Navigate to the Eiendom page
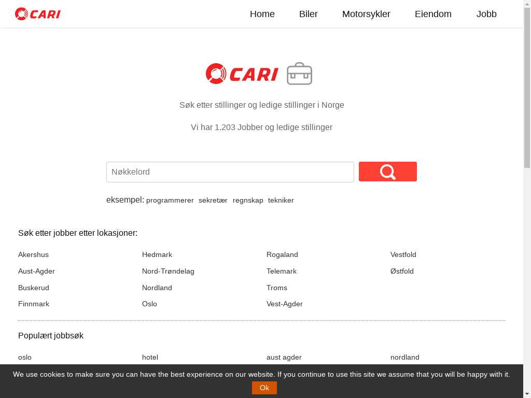The height and width of the screenshot is (398, 531). point(433,14)
